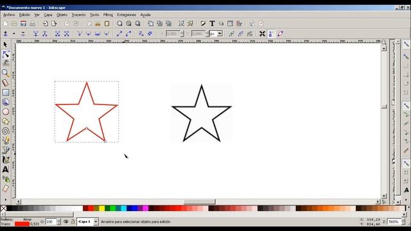Image resolution: width=411 pixels, height=231 pixels.
Task: Click the horizontal canvas scrollbar thumb
Action: [200, 201]
